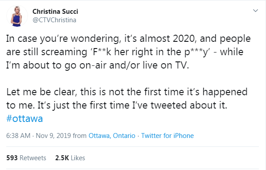The width and height of the screenshot is (266, 170).
Task: Click the line ending "live on TV."
Action: (97, 65)
